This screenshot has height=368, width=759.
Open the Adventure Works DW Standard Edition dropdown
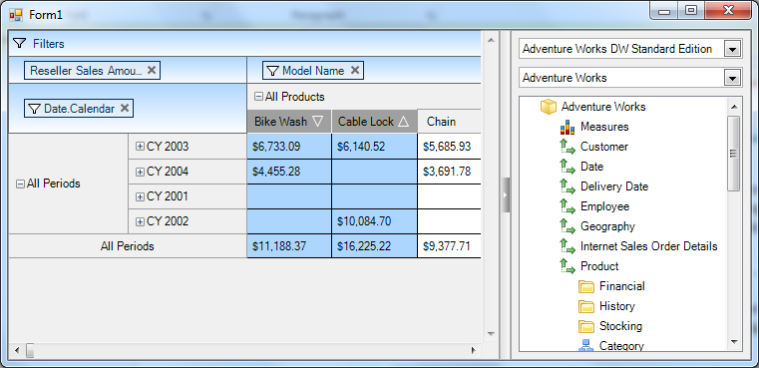pos(732,49)
